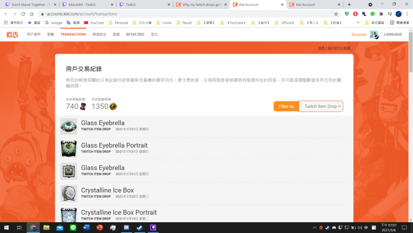Expand the Twitch Item Drop filter dropdown

click(x=321, y=106)
